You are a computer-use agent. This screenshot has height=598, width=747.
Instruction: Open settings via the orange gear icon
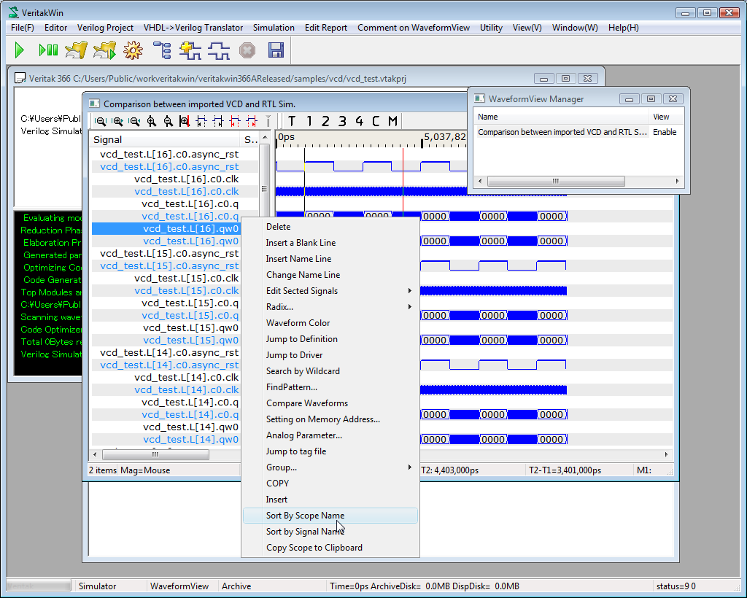pyautogui.click(x=133, y=50)
